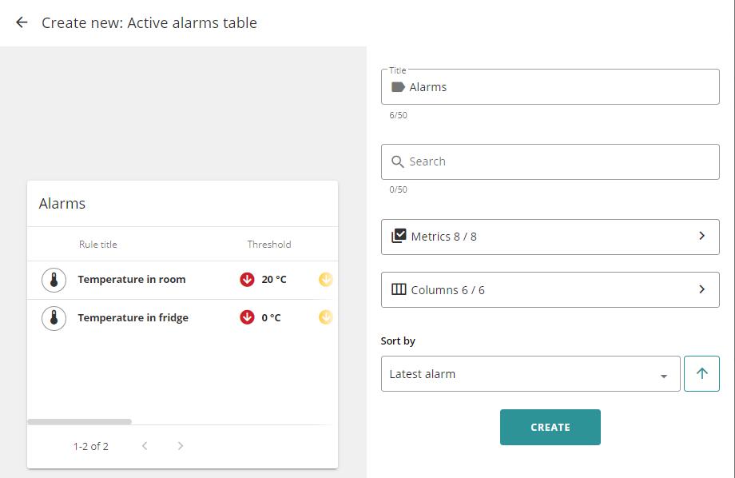735x478 pixels.
Task: Click yellow arrow icon in Temperature in fridge row
Action: [326, 317]
